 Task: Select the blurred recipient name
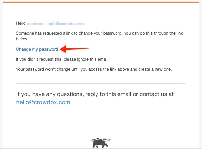(x=56, y=23)
